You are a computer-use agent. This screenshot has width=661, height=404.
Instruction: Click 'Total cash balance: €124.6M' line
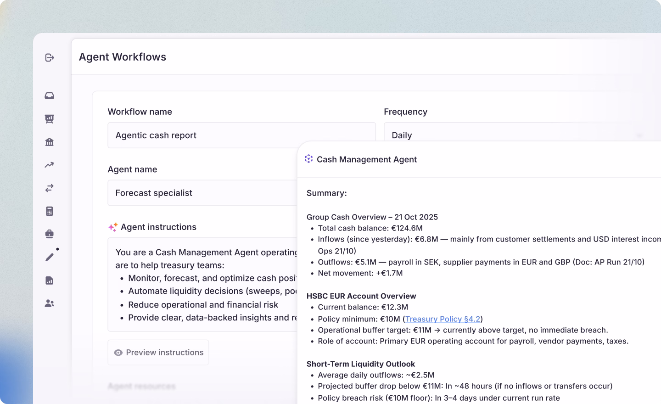[370, 228]
